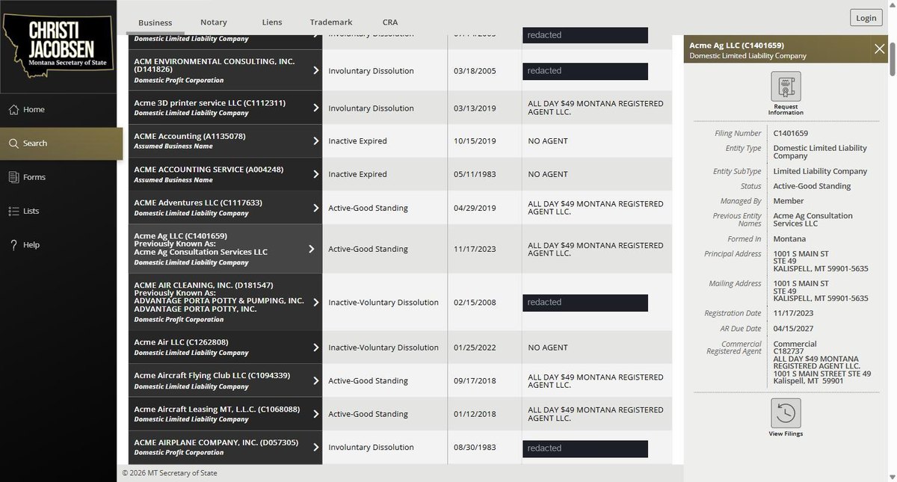Select ACME Accounting (A1135078) entity name
This screenshot has height=482, width=897.
189,136
